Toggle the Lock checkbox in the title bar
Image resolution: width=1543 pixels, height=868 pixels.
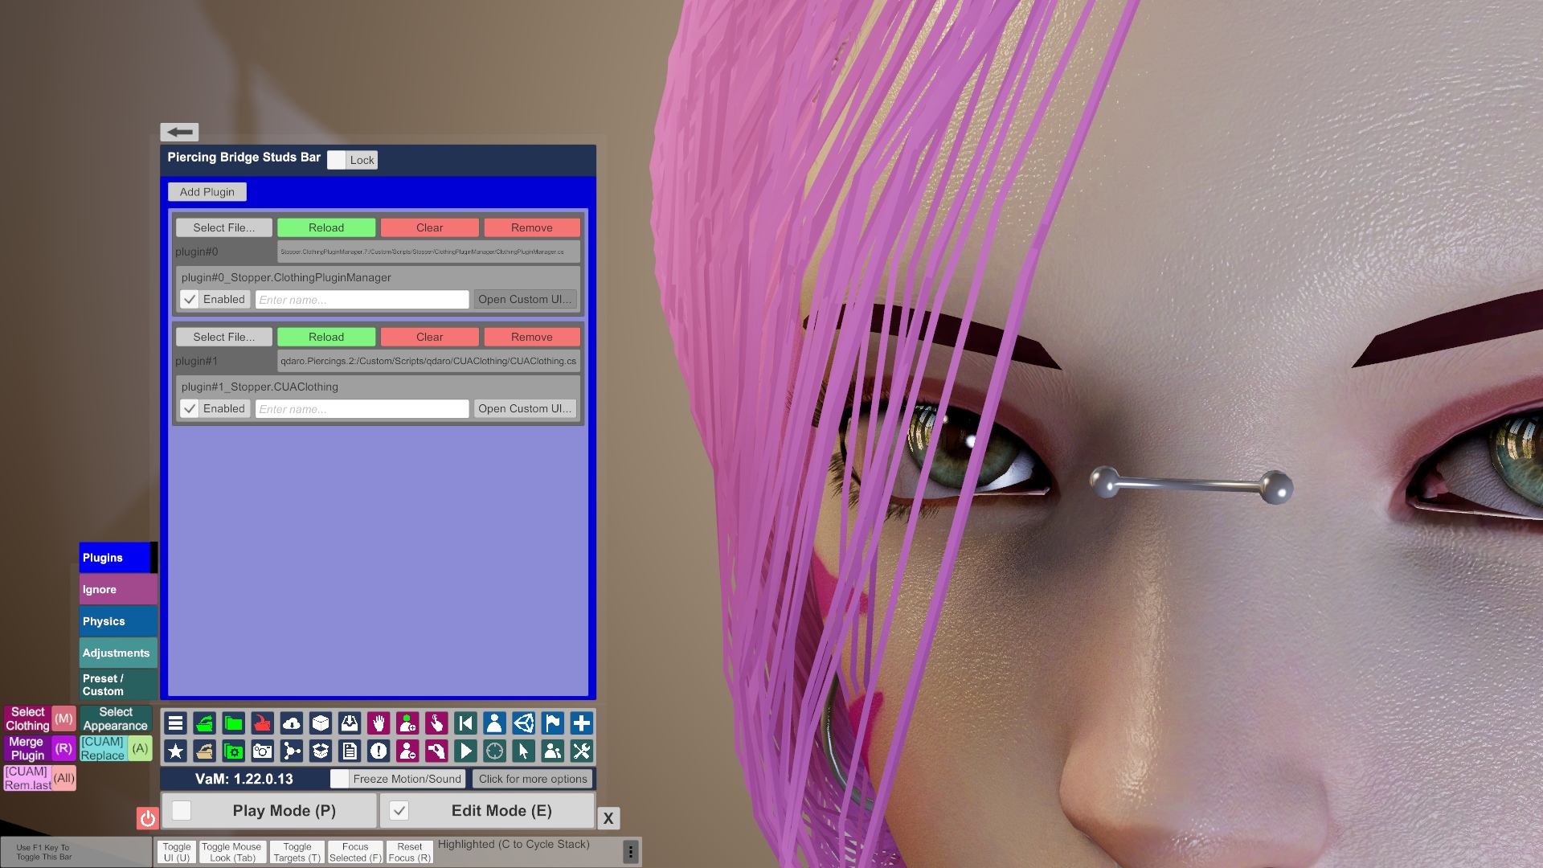[x=338, y=160]
